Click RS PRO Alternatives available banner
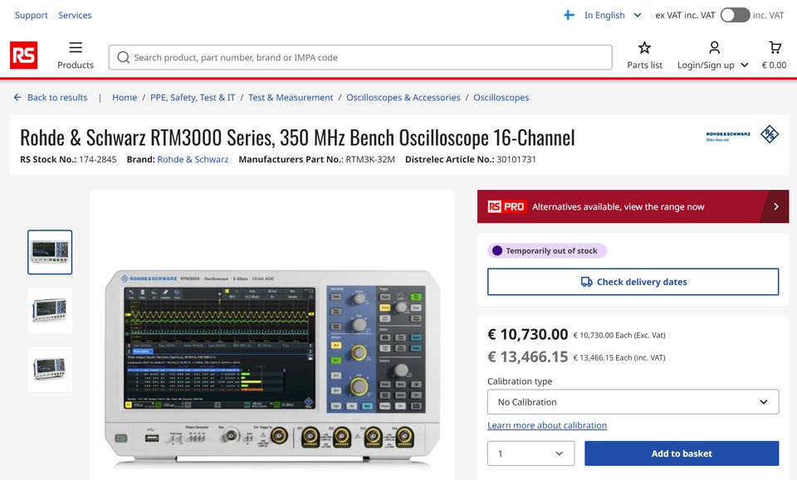Screen dimensions: 797x480 pyautogui.click(x=633, y=206)
